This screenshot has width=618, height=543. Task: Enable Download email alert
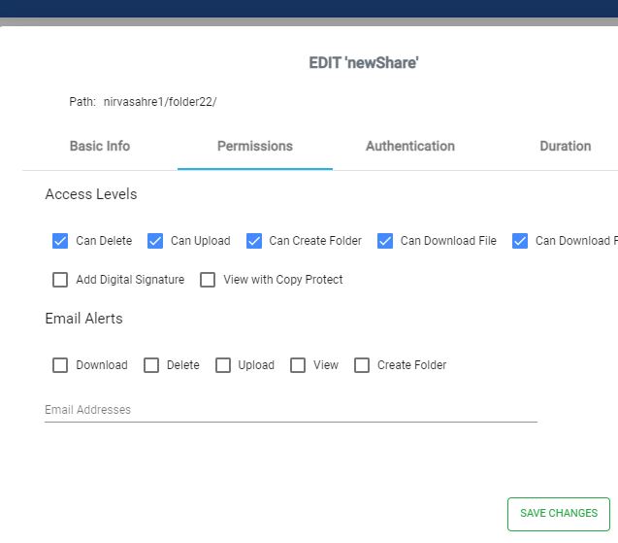[60, 365]
